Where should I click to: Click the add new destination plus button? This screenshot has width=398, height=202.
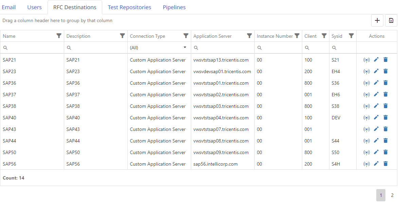[x=377, y=20]
